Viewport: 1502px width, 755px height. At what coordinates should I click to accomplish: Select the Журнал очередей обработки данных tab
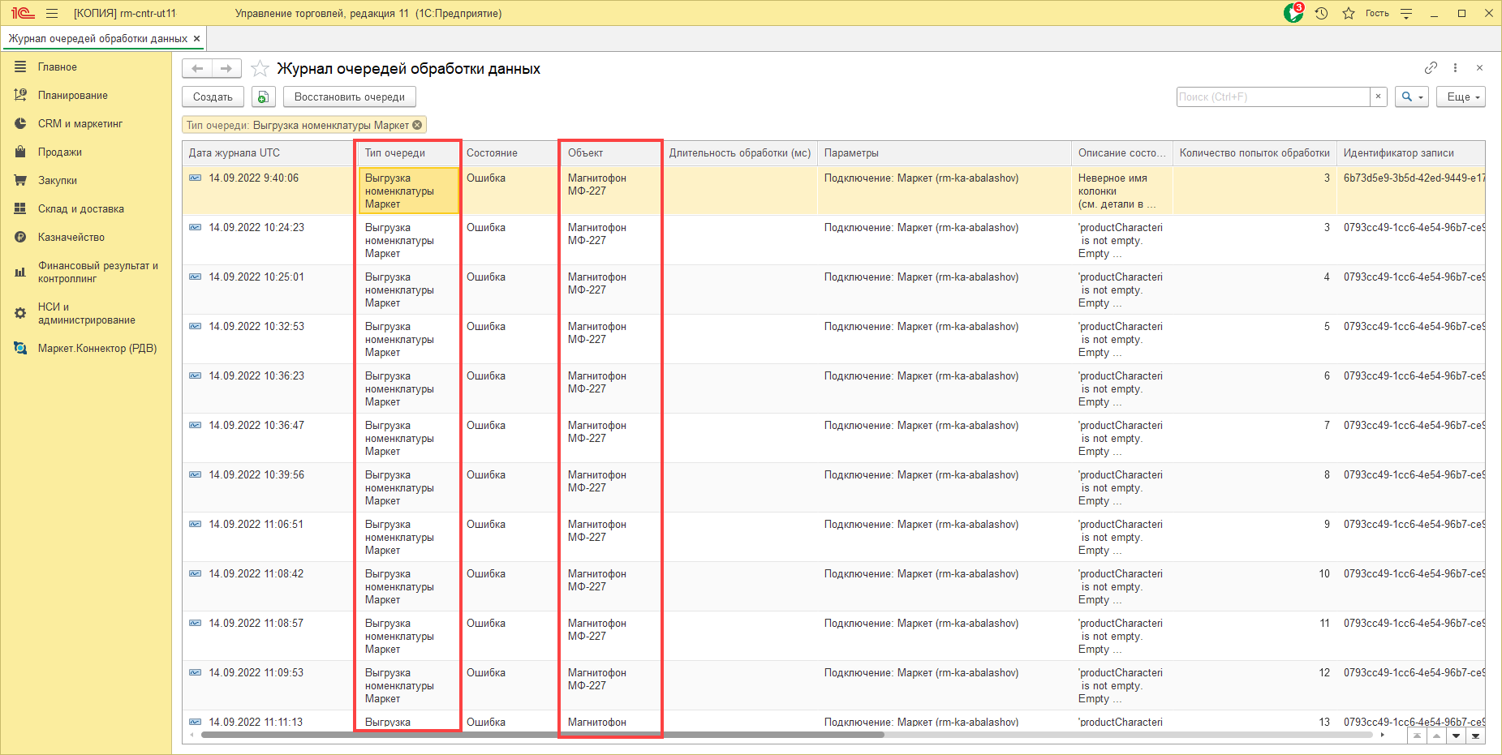[x=97, y=38]
